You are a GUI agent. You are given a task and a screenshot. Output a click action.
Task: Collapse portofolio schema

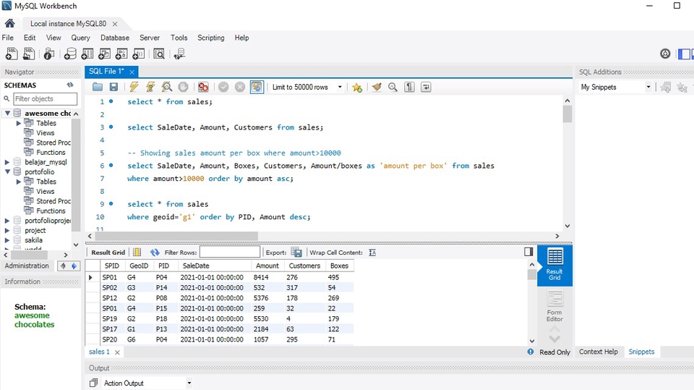point(7,171)
